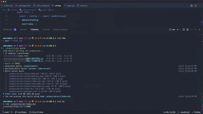Click the '27 modules transformed' line
Image resolution: width=203 pixels, height=114 pixels.
[16, 53]
